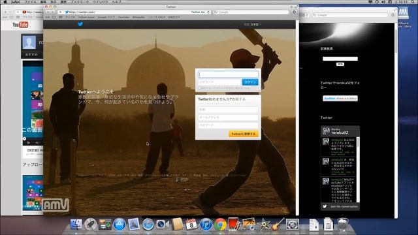Open the ヘルプ menu
This screenshot has width=418, height=235.
(116, 1)
